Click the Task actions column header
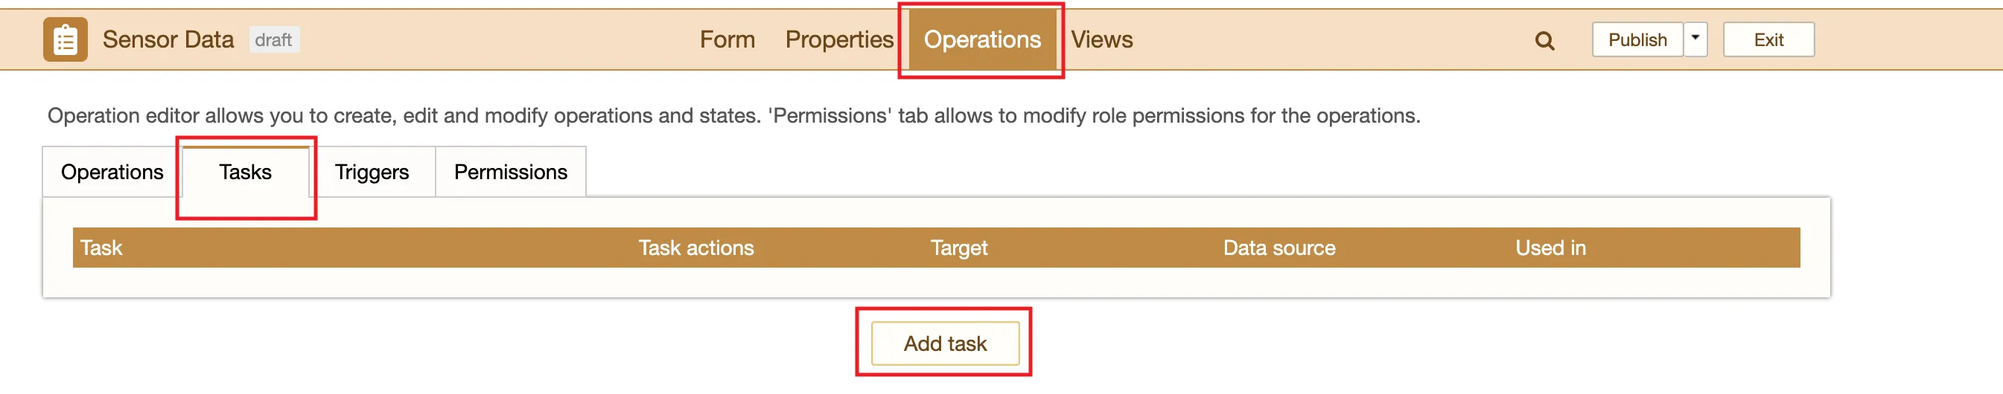 coord(696,248)
